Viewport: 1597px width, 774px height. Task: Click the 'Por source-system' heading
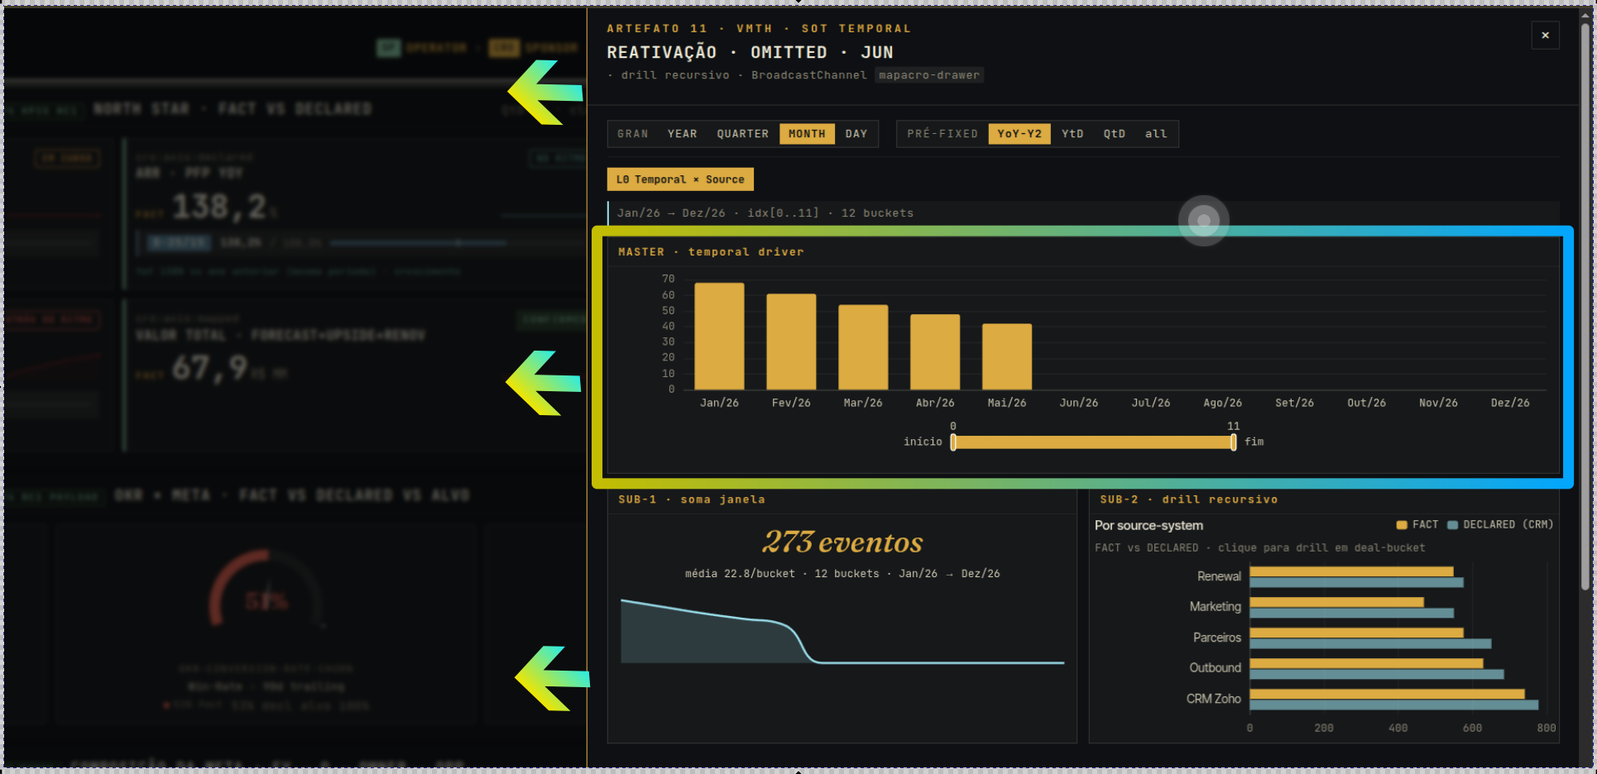1149,526
